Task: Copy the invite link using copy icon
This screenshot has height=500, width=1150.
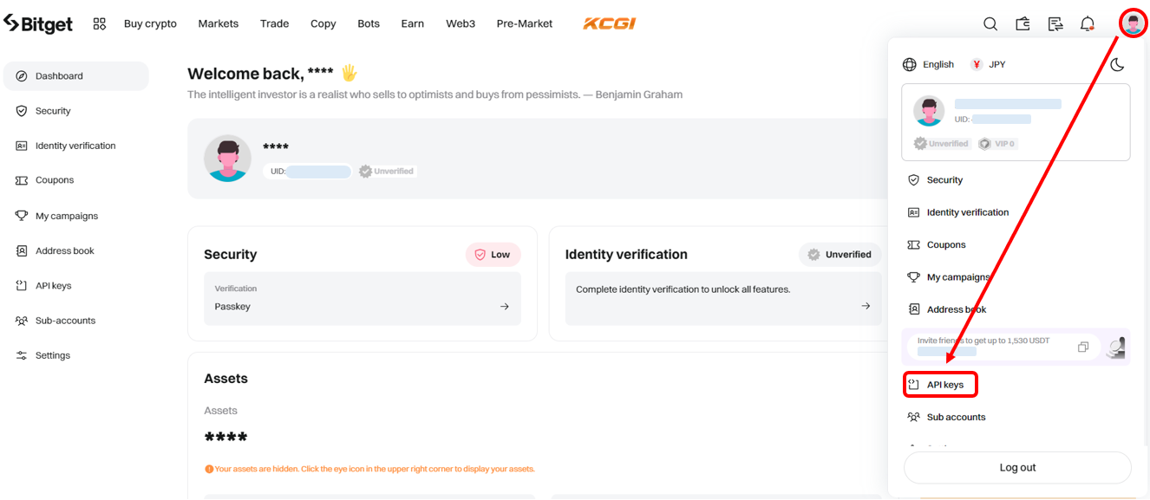Action: tap(1082, 347)
